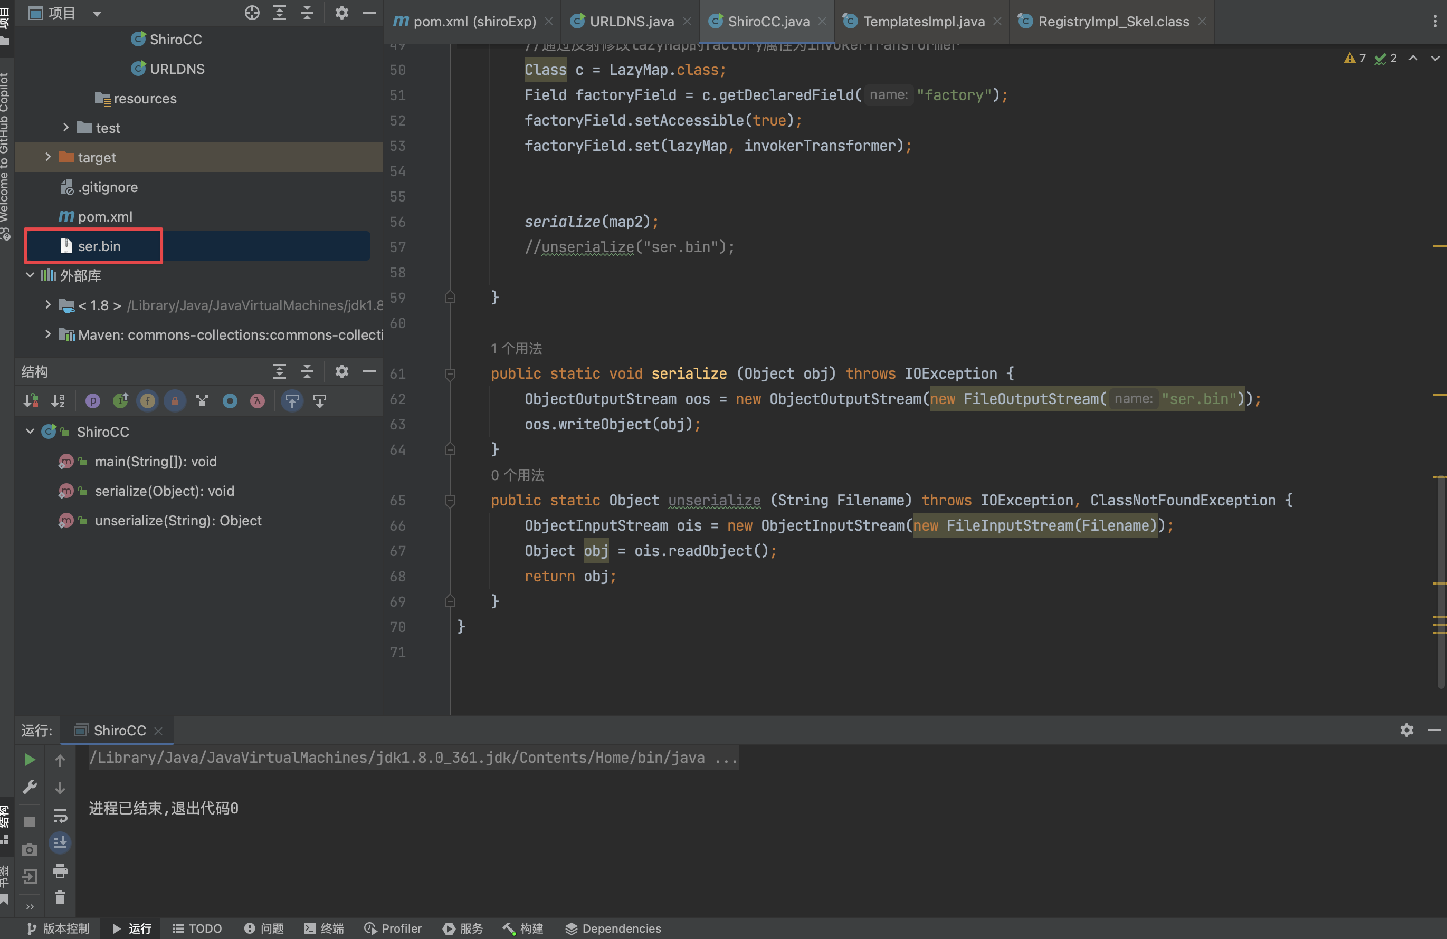Screen dimensions: 1447x939
Task: Open the editor tabs more options menu
Action: point(1435,21)
